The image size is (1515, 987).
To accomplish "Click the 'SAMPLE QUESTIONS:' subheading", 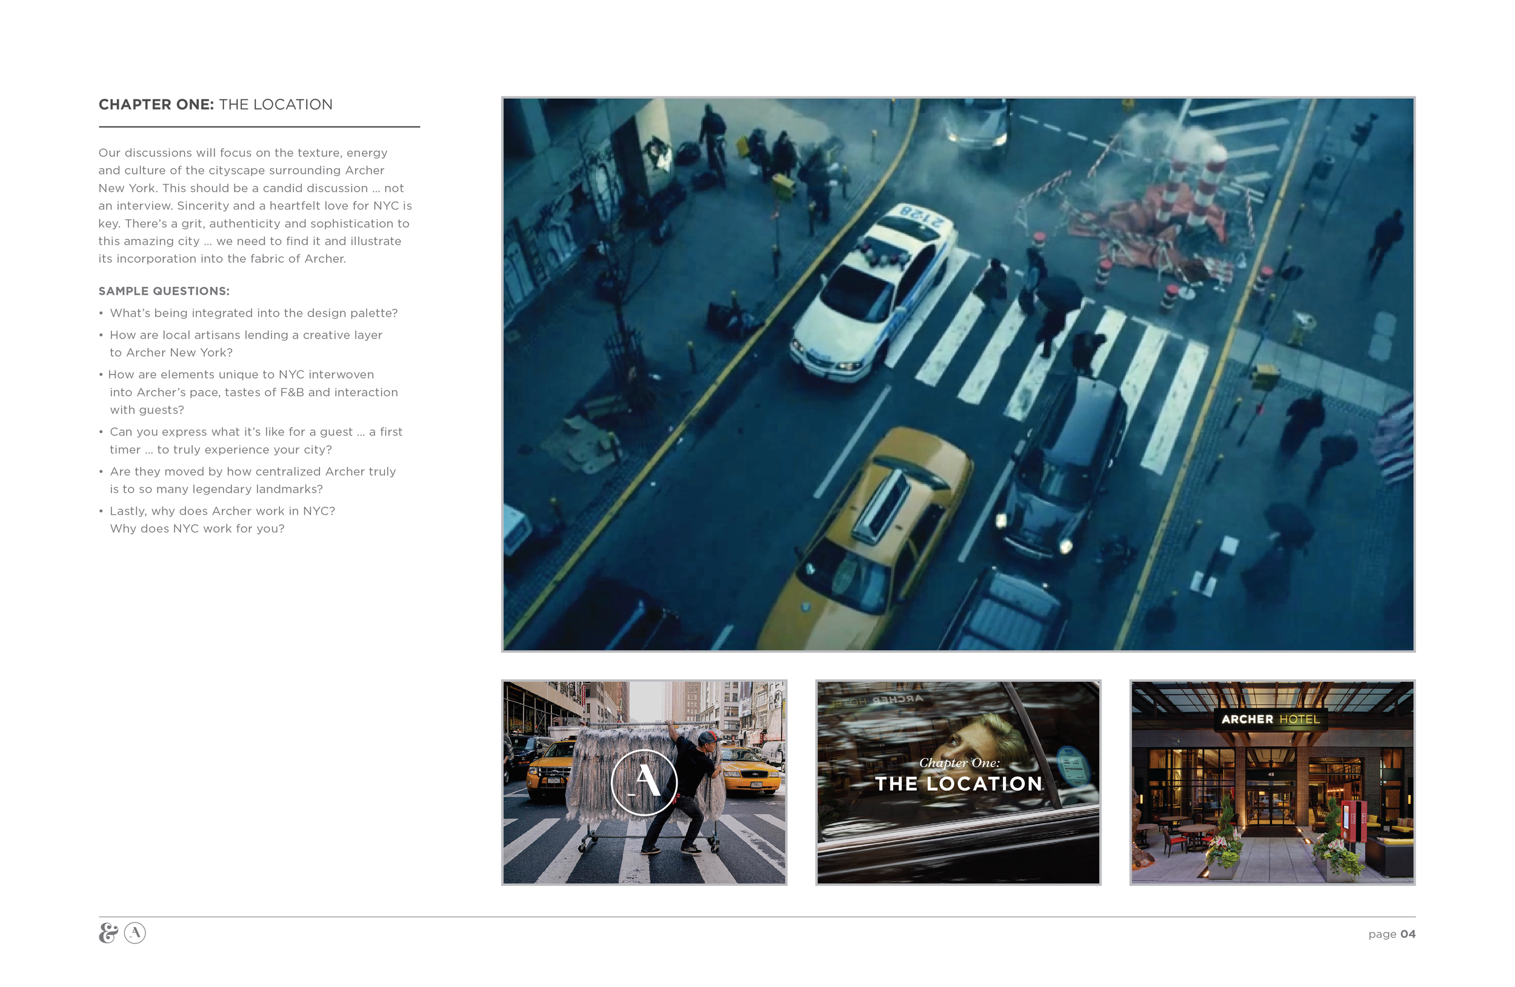I will pyautogui.click(x=164, y=291).
